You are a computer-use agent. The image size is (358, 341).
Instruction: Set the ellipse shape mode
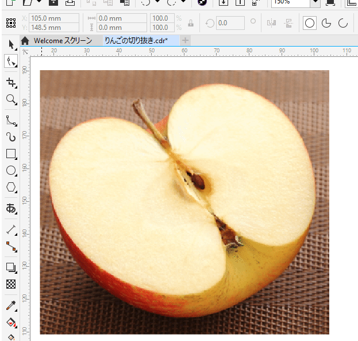(x=310, y=23)
